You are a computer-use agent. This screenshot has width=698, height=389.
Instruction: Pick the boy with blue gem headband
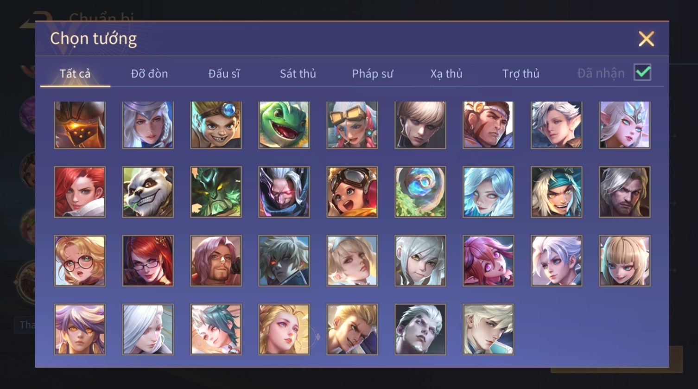[216, 125]
